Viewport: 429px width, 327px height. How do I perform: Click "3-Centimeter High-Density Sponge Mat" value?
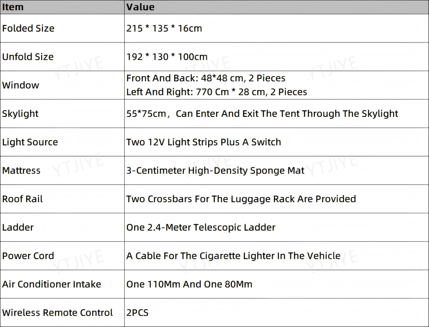pos(215,171)
